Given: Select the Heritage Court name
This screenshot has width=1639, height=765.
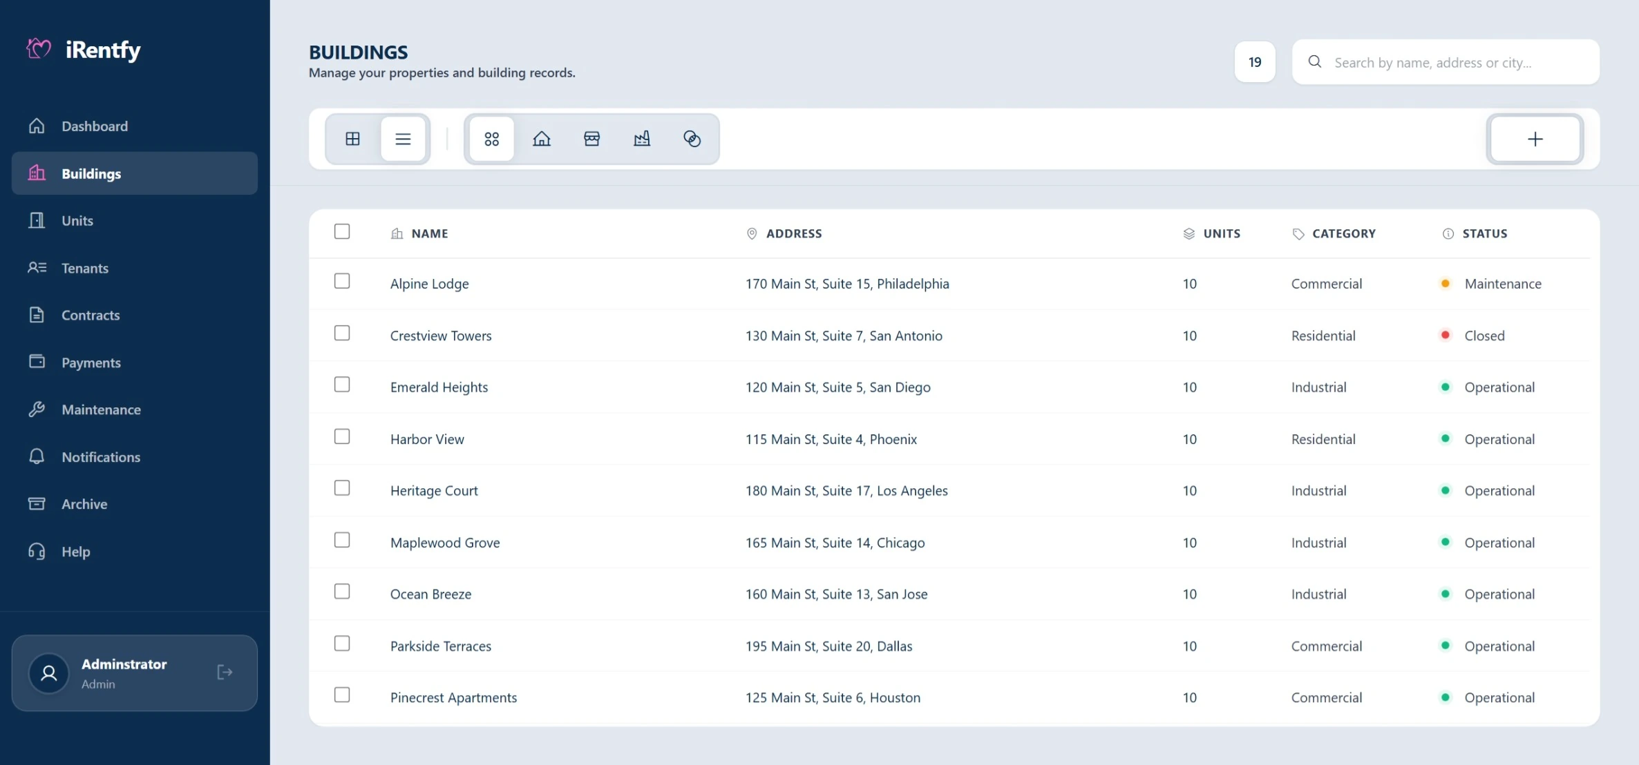Looking at the screenshot, I should tap(434, 491).
